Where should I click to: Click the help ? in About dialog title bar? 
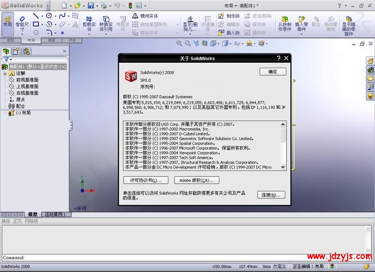(x=279, y=58)
